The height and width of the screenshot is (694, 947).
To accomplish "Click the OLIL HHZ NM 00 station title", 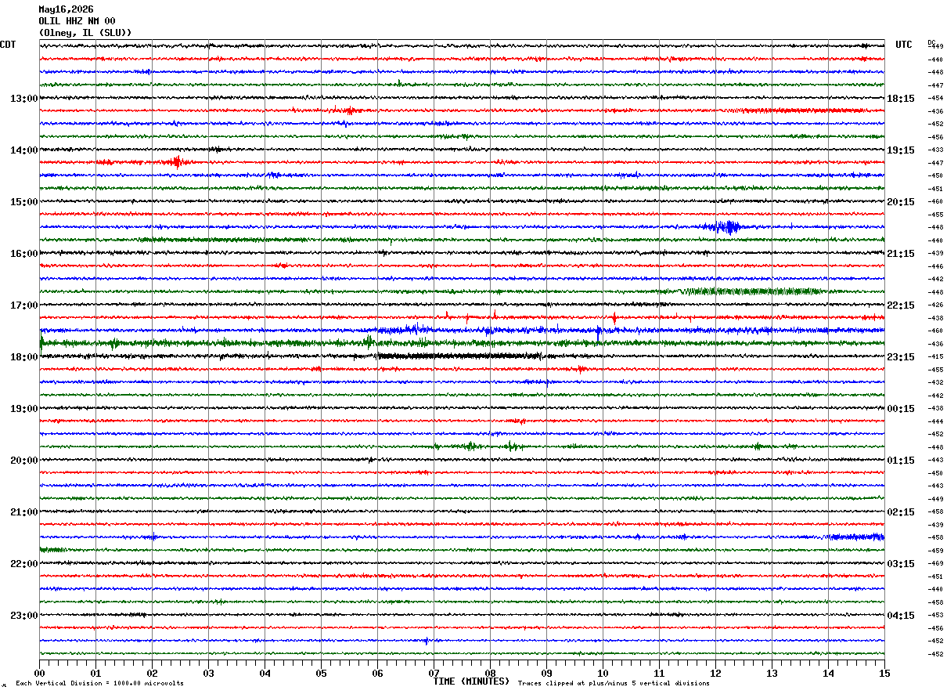I will pos(77,21).
